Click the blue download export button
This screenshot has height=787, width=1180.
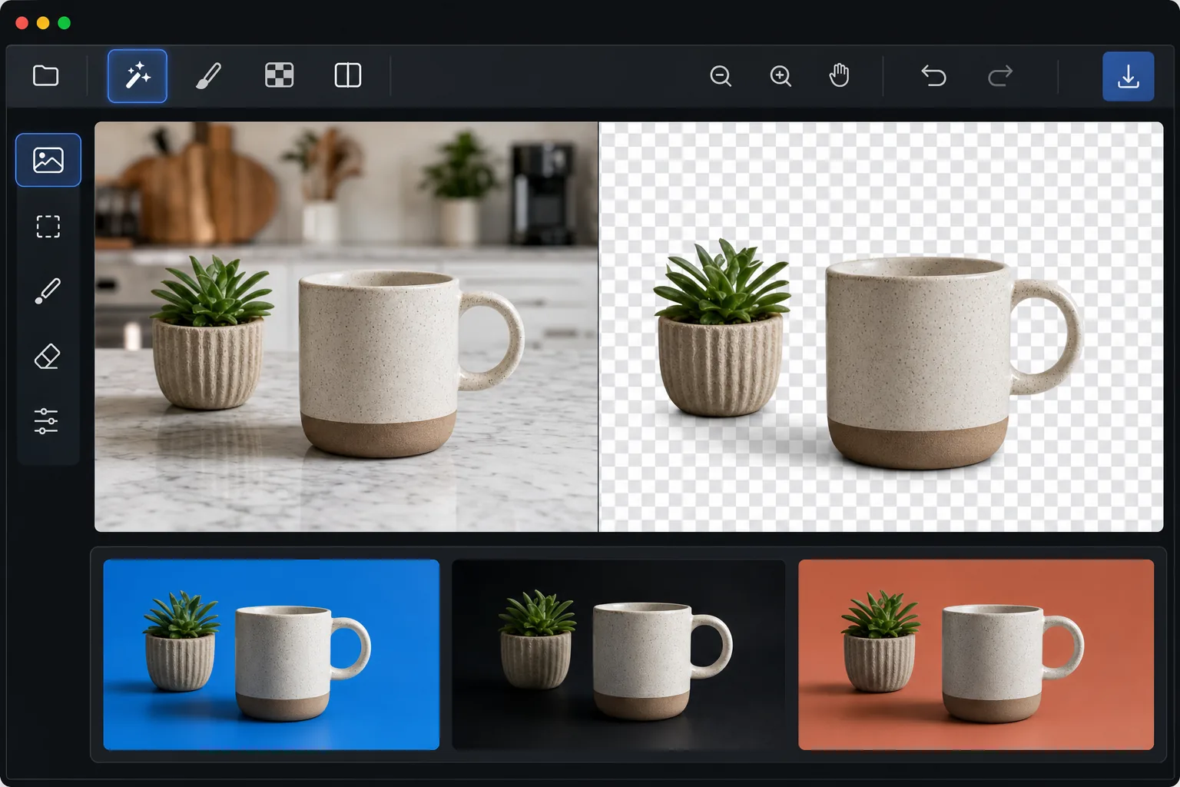tap(1129, 76)
